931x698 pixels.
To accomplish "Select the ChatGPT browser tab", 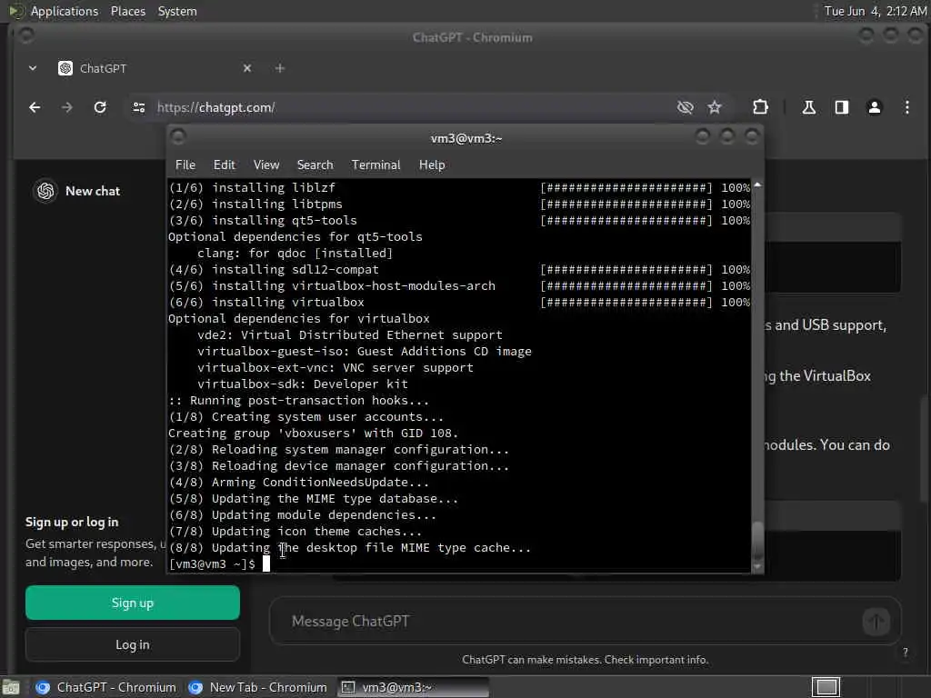I will (x=155, y=68).
